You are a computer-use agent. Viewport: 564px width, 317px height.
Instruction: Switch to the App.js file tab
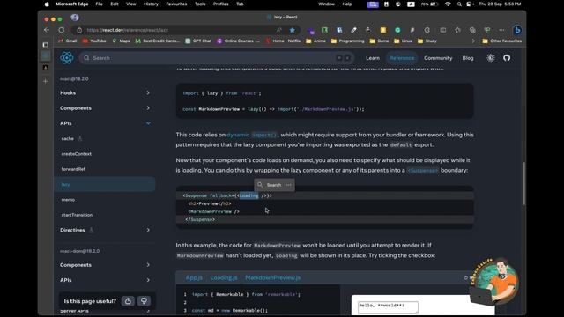194,277
